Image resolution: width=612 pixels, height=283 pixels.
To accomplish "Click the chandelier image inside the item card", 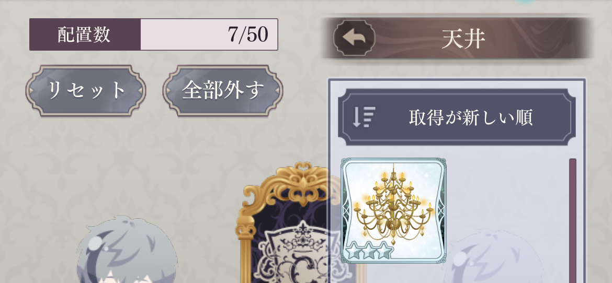I will pos(393,205).
